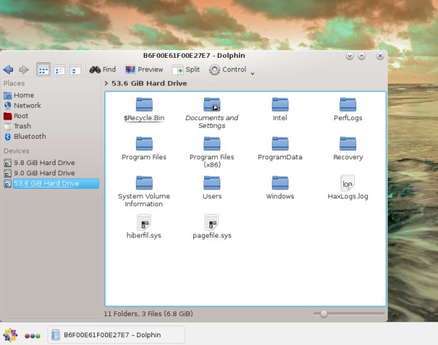
Task: Select the pagefile.sys file icon
Action: click(212, 222)
